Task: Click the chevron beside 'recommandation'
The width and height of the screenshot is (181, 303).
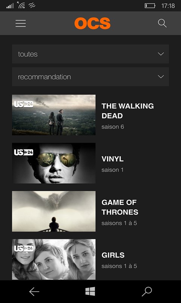Action: (161, 77)
